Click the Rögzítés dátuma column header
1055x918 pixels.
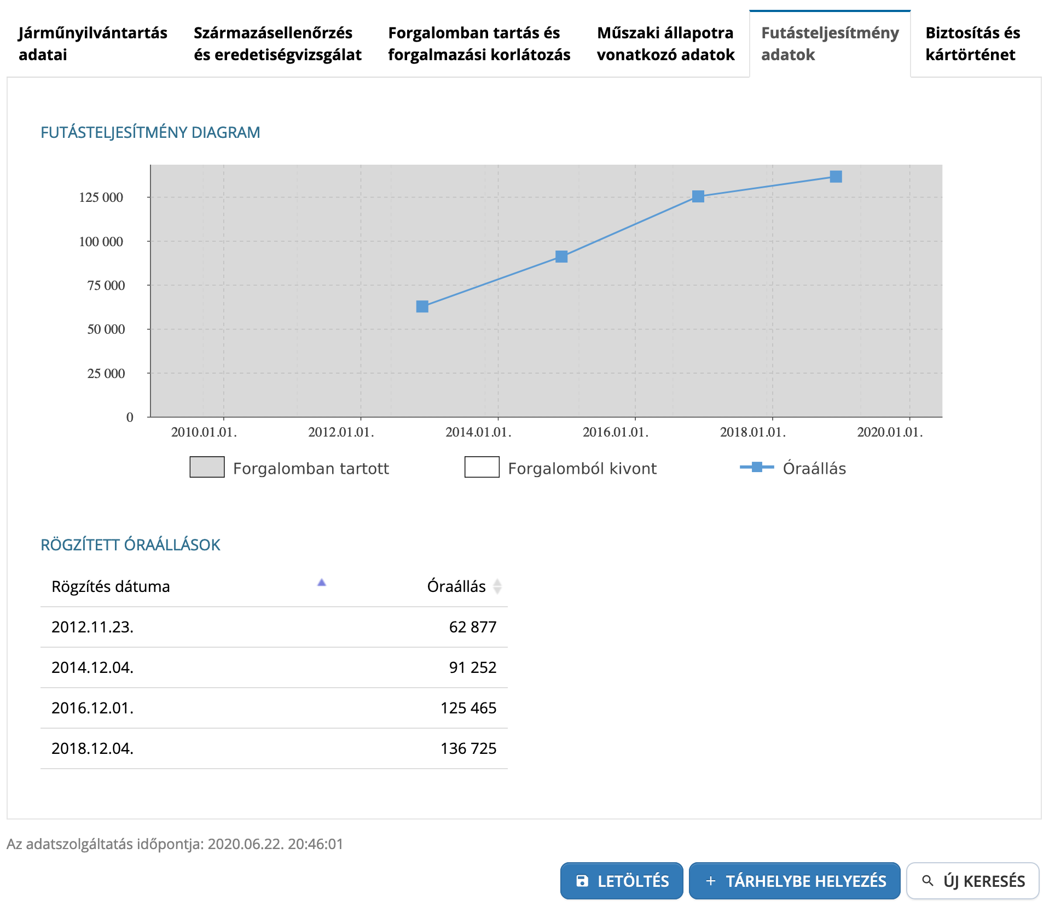tap(111, 586)
